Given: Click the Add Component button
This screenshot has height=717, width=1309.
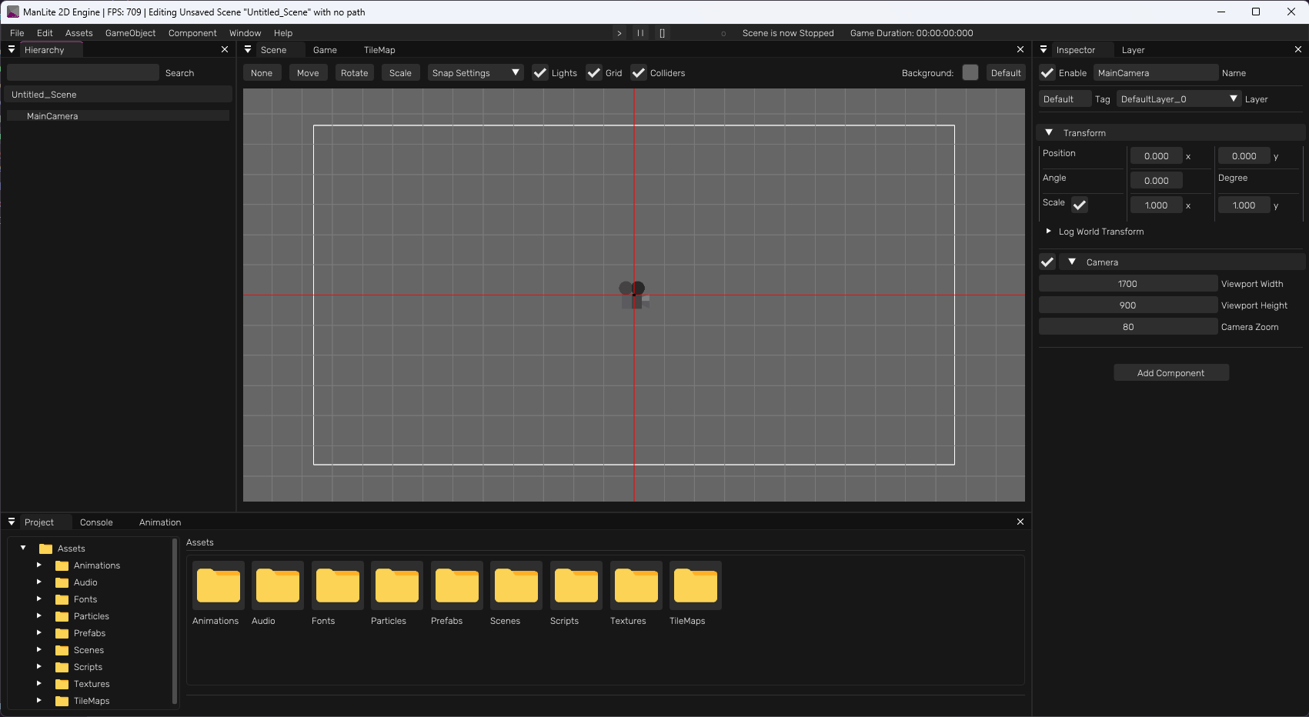Looking at the screenshot, I should (1170, 372).
